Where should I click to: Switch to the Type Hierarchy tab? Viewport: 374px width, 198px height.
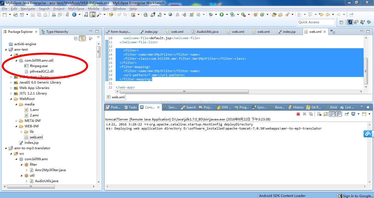55,32
